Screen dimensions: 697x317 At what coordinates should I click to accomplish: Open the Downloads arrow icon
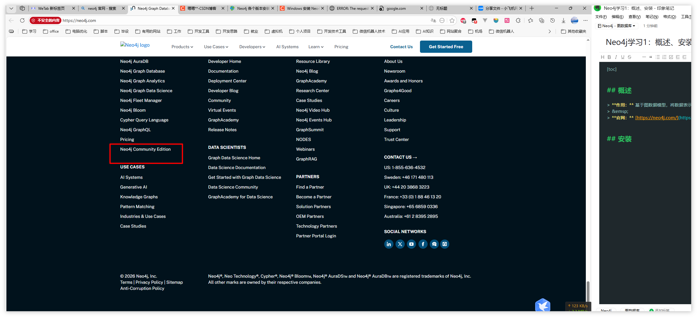click(x=564, y=20)
